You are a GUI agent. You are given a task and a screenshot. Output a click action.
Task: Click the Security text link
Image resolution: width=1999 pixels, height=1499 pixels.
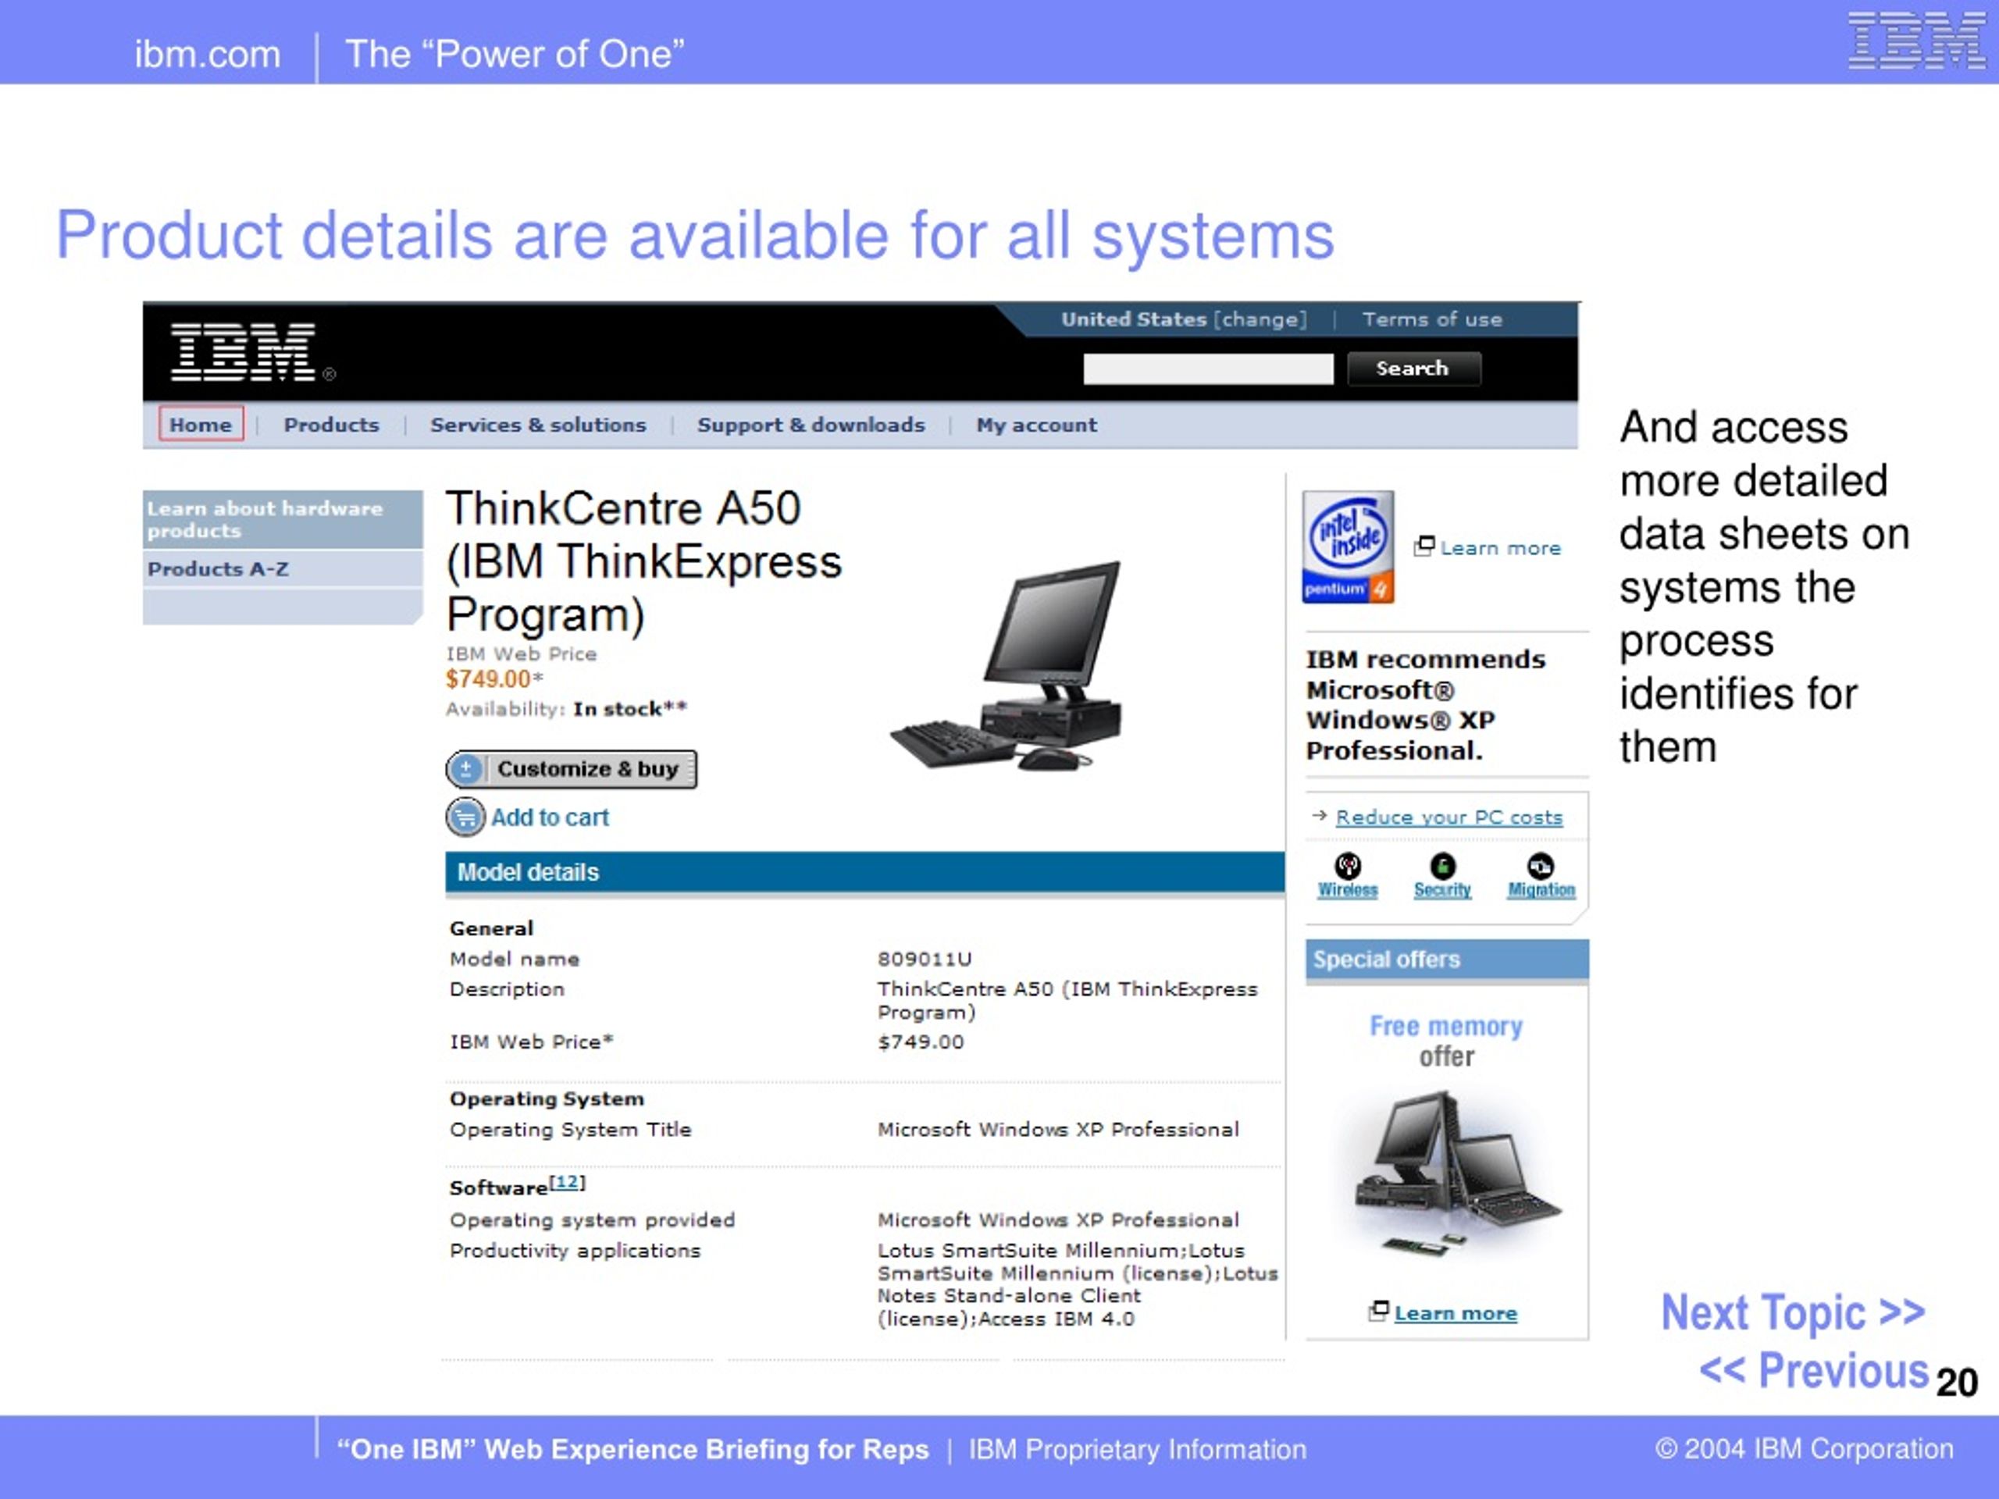point(1442,890)
